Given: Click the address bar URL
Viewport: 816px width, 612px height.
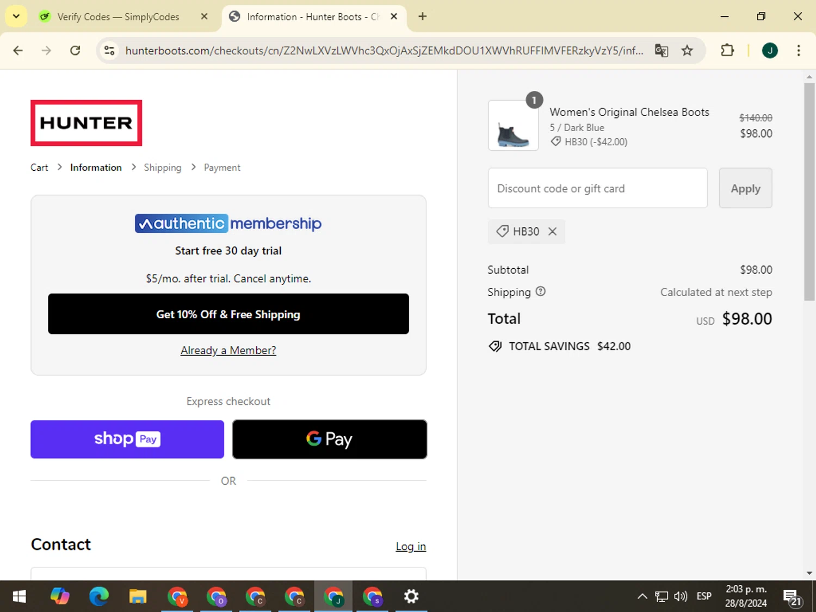Looking at the screenshot, I should click(x=384, y=51).
